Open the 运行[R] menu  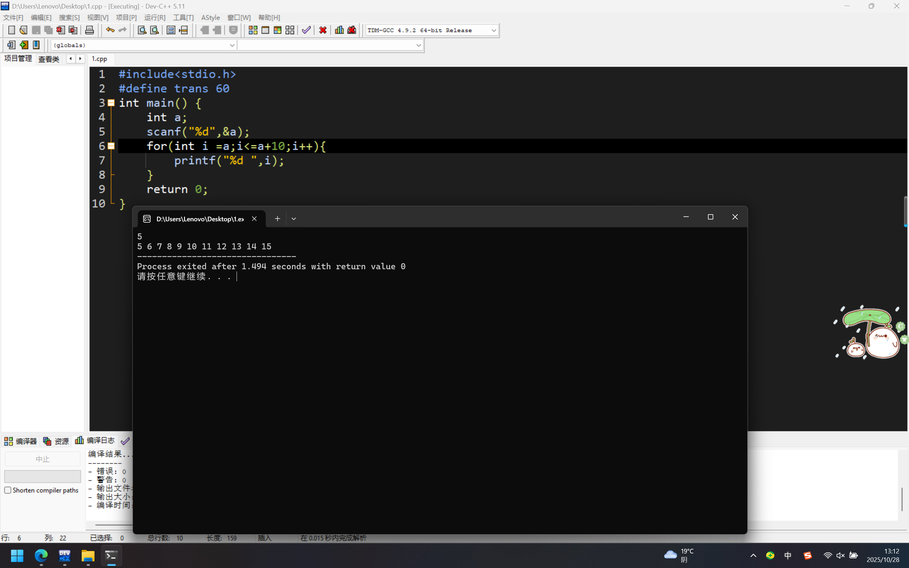(x=155, y=18)
